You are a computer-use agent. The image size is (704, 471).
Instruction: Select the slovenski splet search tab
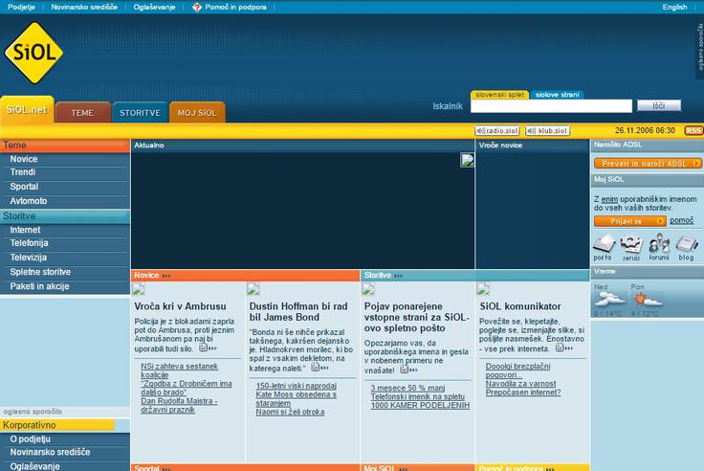coord(499,95)
